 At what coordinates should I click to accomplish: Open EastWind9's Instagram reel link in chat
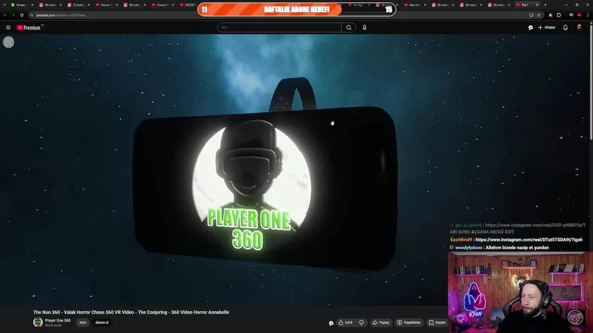[x=529, y=240]
